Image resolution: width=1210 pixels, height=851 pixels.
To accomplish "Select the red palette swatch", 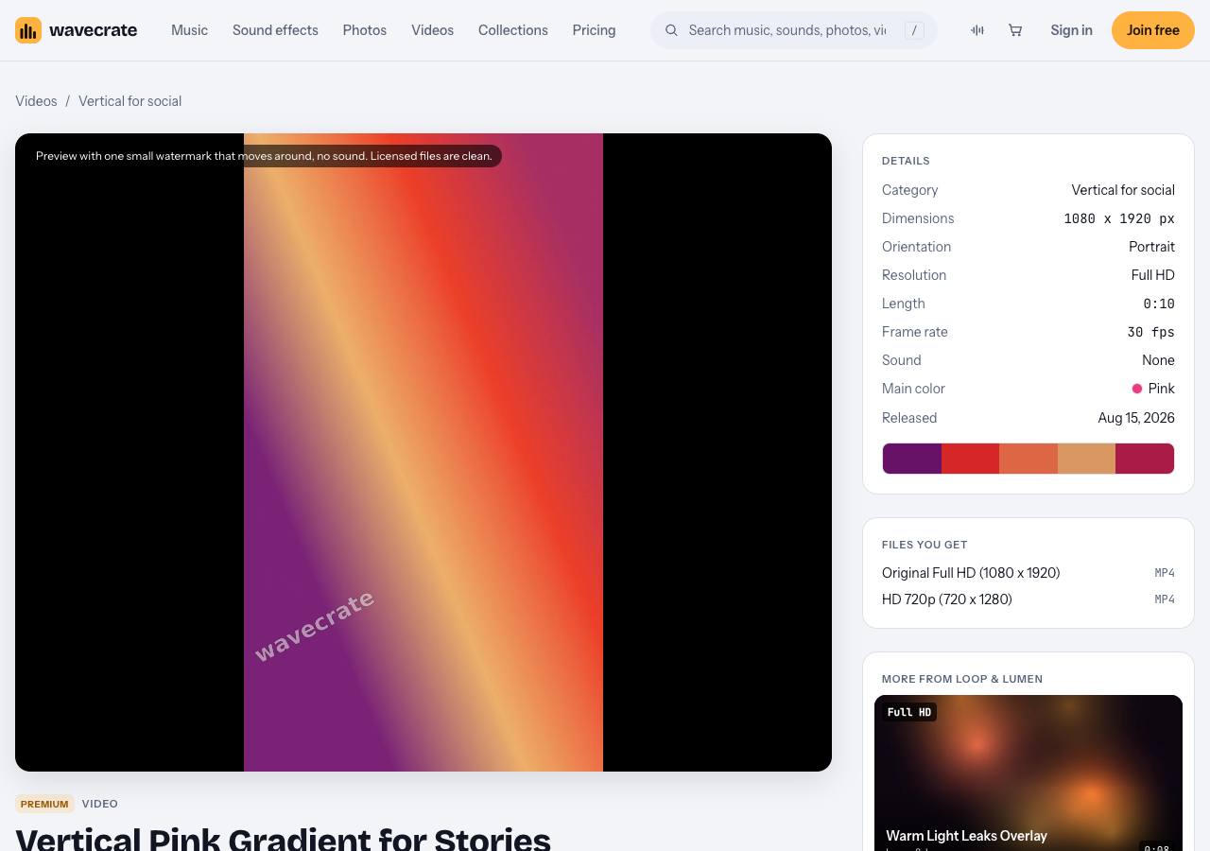I will coord(970,459).
